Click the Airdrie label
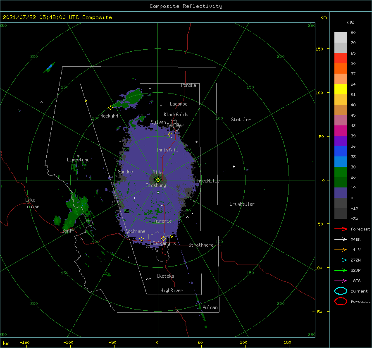This screenshot has width=372, height=348. pyautogui.click(x=163, y=221)
